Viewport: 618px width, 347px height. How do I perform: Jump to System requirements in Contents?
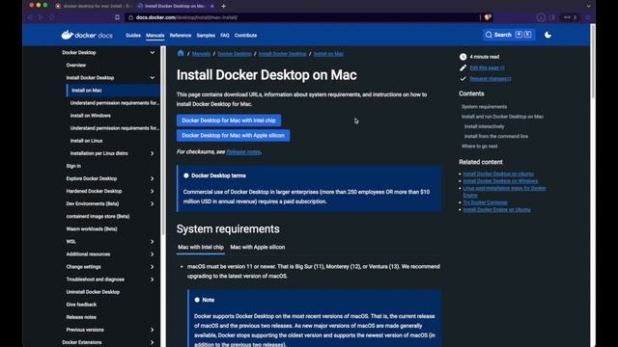point(484,107)
